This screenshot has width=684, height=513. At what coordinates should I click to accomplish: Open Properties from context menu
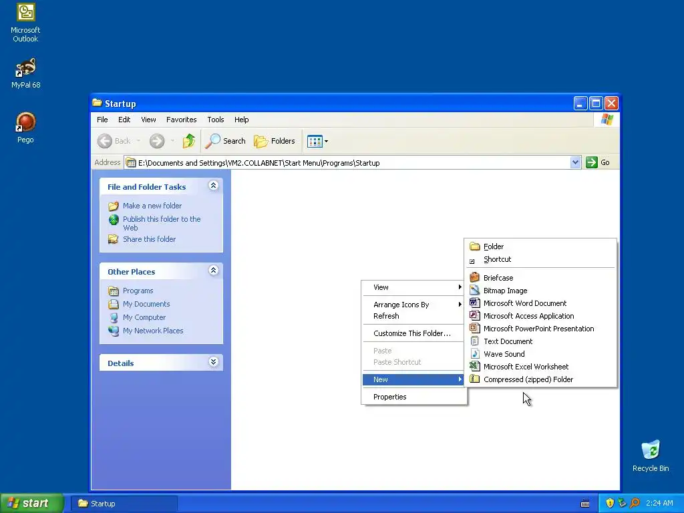pyautogui.click(x=413, y=397)
